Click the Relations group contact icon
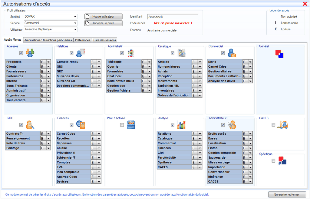The width and height of the screenshot is (310, 199). pos(81,53)
